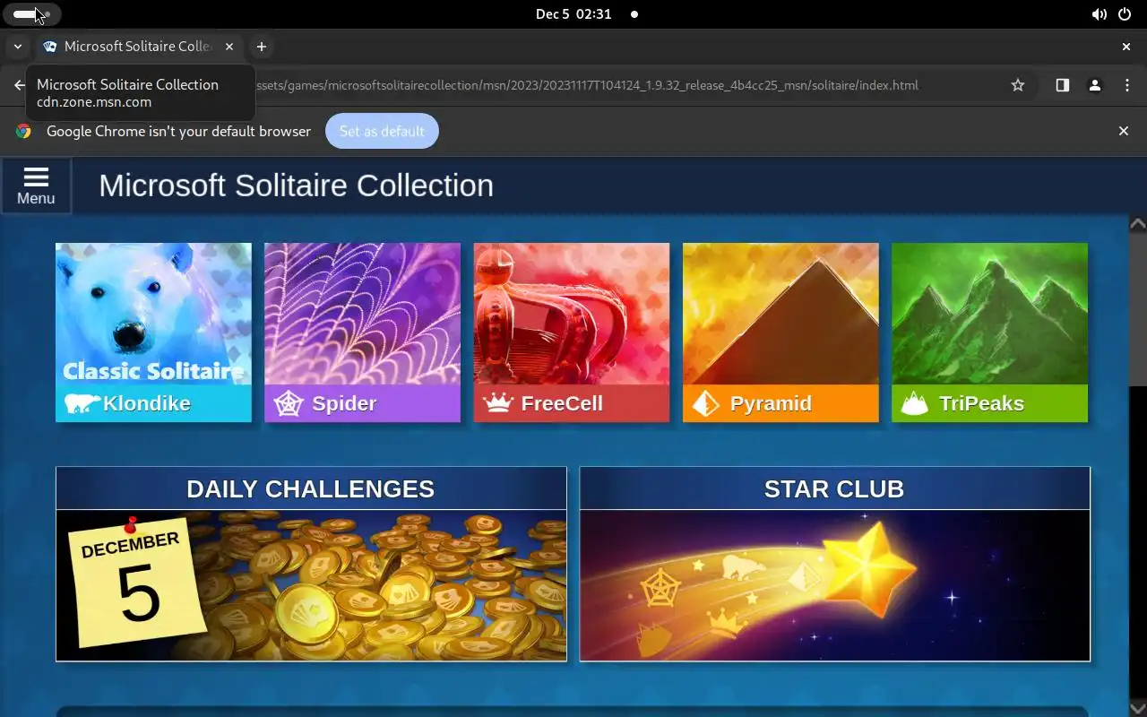
Task: Select the Microsoft Solitaire Collection tab
Action: click(139, 47)
